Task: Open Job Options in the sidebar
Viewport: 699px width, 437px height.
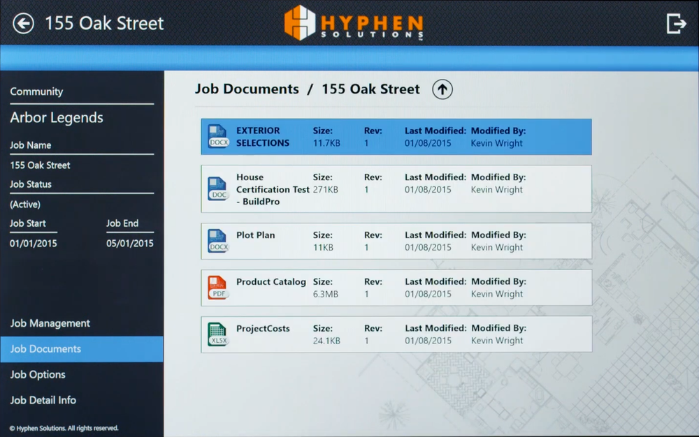Action: (x=38, y=375)
